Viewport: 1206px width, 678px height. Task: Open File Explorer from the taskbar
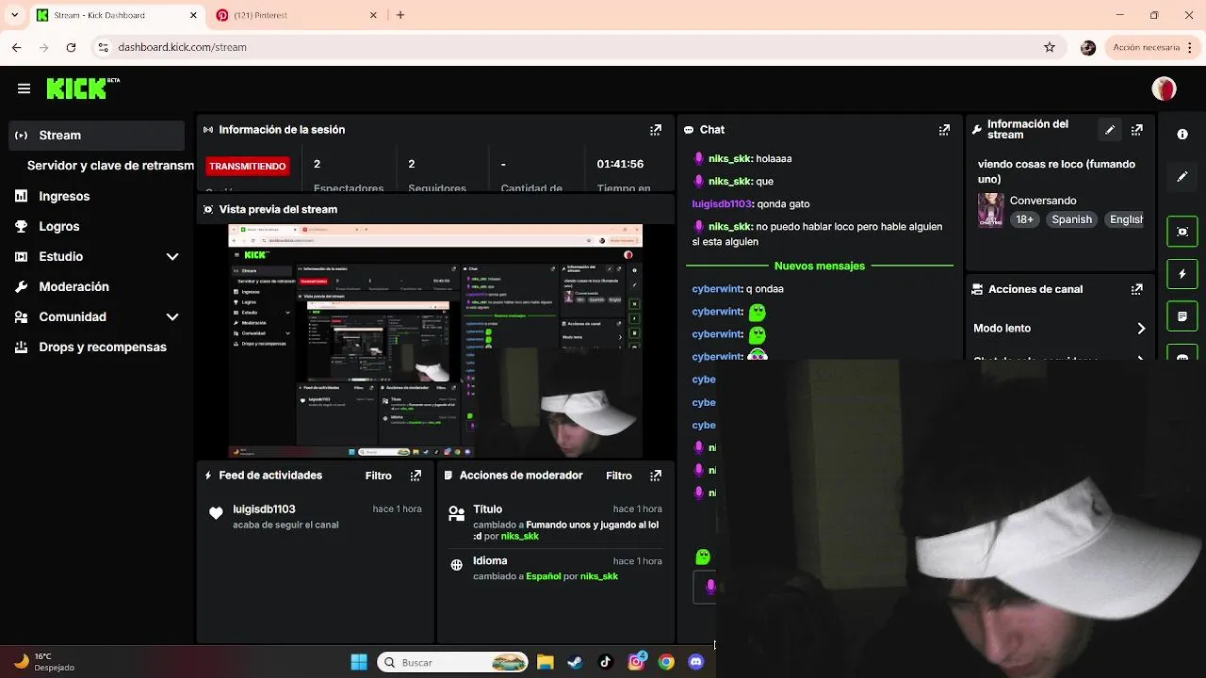[x=545, y=662]
